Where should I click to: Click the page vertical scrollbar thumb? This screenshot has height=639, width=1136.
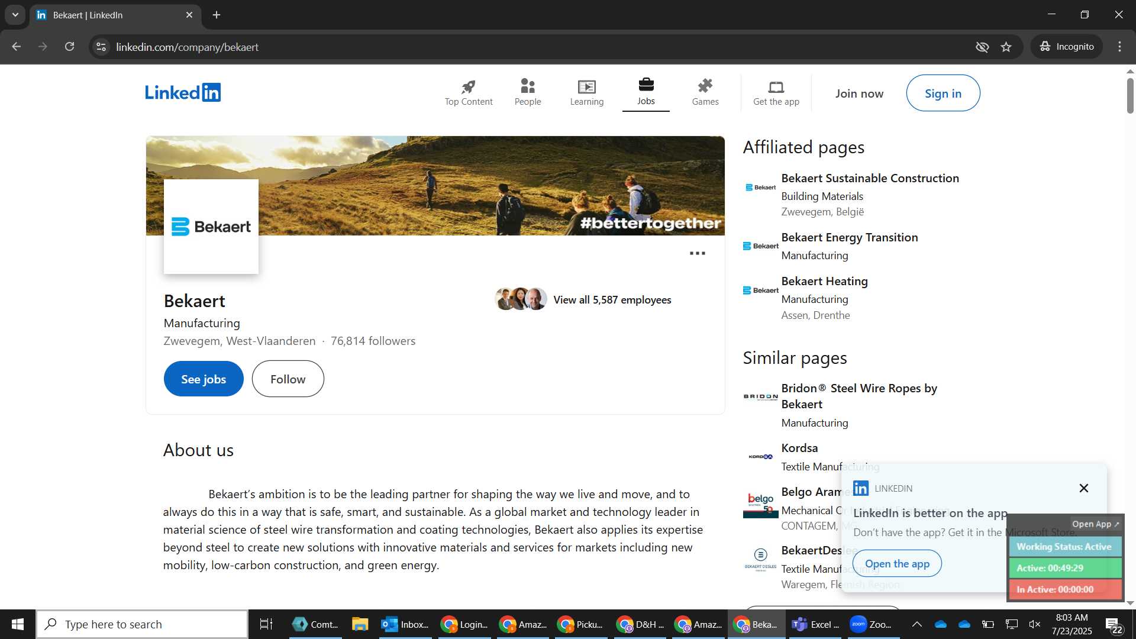click(1130, 95)
